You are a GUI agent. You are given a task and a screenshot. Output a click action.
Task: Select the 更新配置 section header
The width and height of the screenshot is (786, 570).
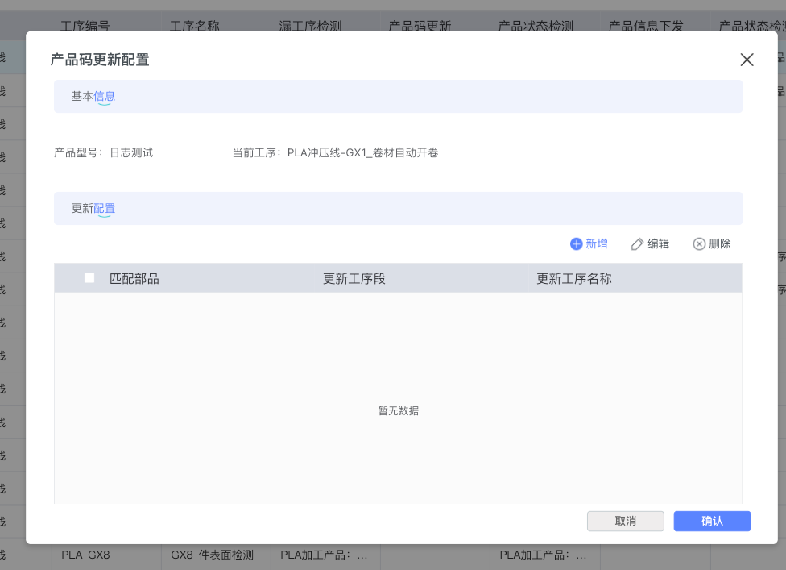93,209
